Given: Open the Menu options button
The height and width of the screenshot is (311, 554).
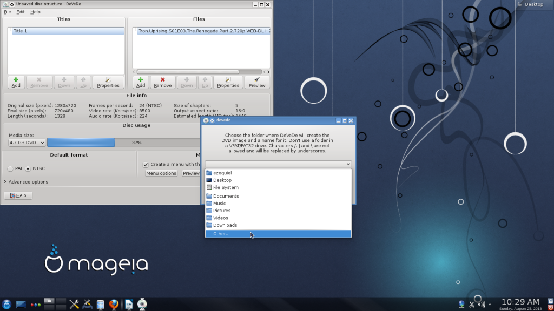Looking at the screenshot, I should point(161,173).
